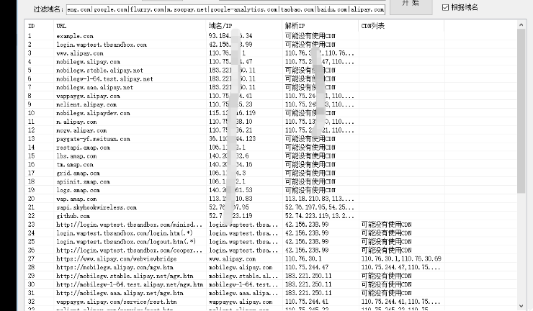Select row 3 URL www.alipay.com

[79, 53]
